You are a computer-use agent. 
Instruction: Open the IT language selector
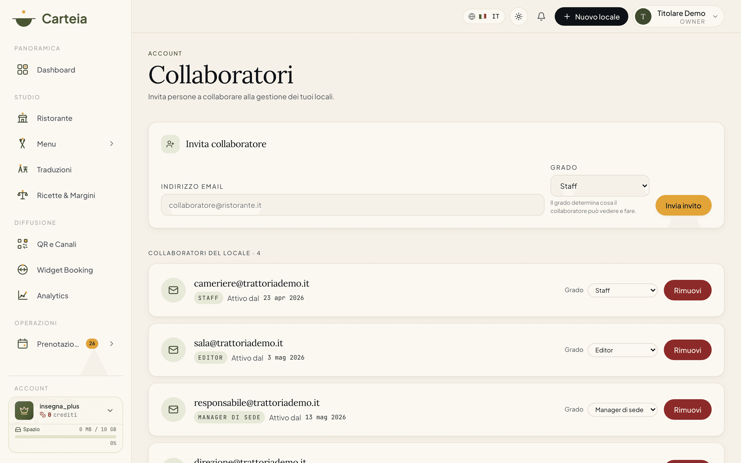tap(484, 16)
